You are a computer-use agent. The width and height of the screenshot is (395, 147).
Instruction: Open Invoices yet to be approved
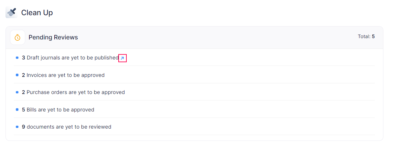point(66,75)
